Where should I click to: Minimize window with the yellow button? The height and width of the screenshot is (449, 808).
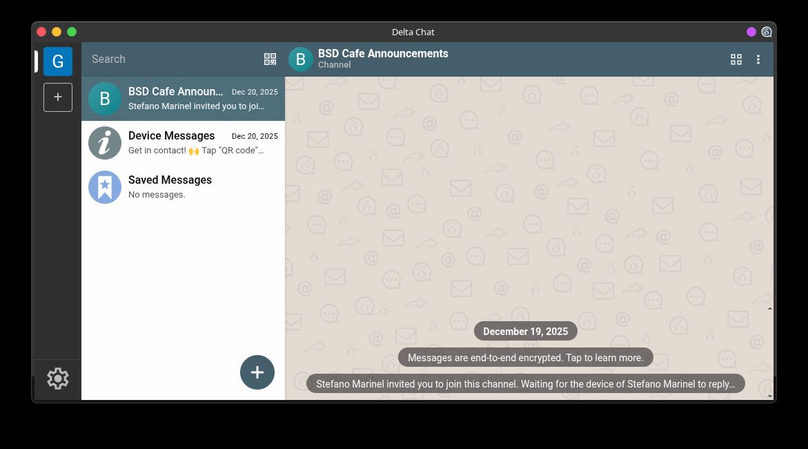point(57,32)
